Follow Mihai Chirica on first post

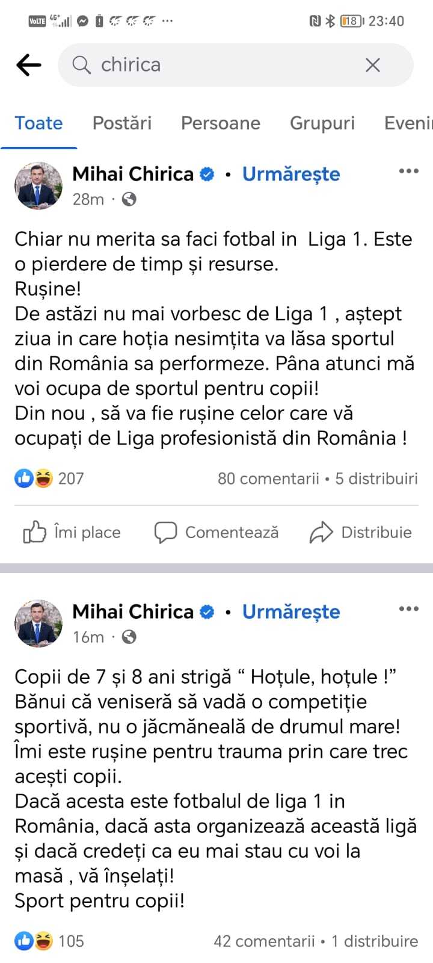point(291,175)
